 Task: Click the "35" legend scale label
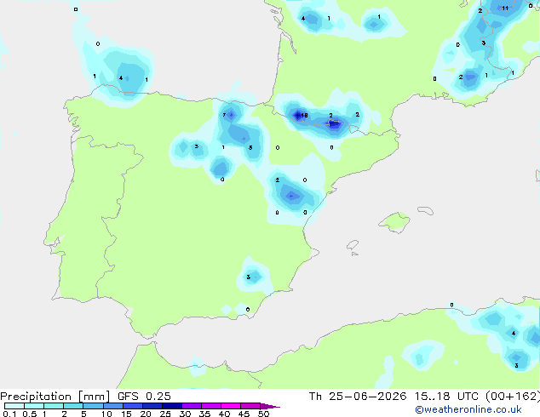point(204,414)
